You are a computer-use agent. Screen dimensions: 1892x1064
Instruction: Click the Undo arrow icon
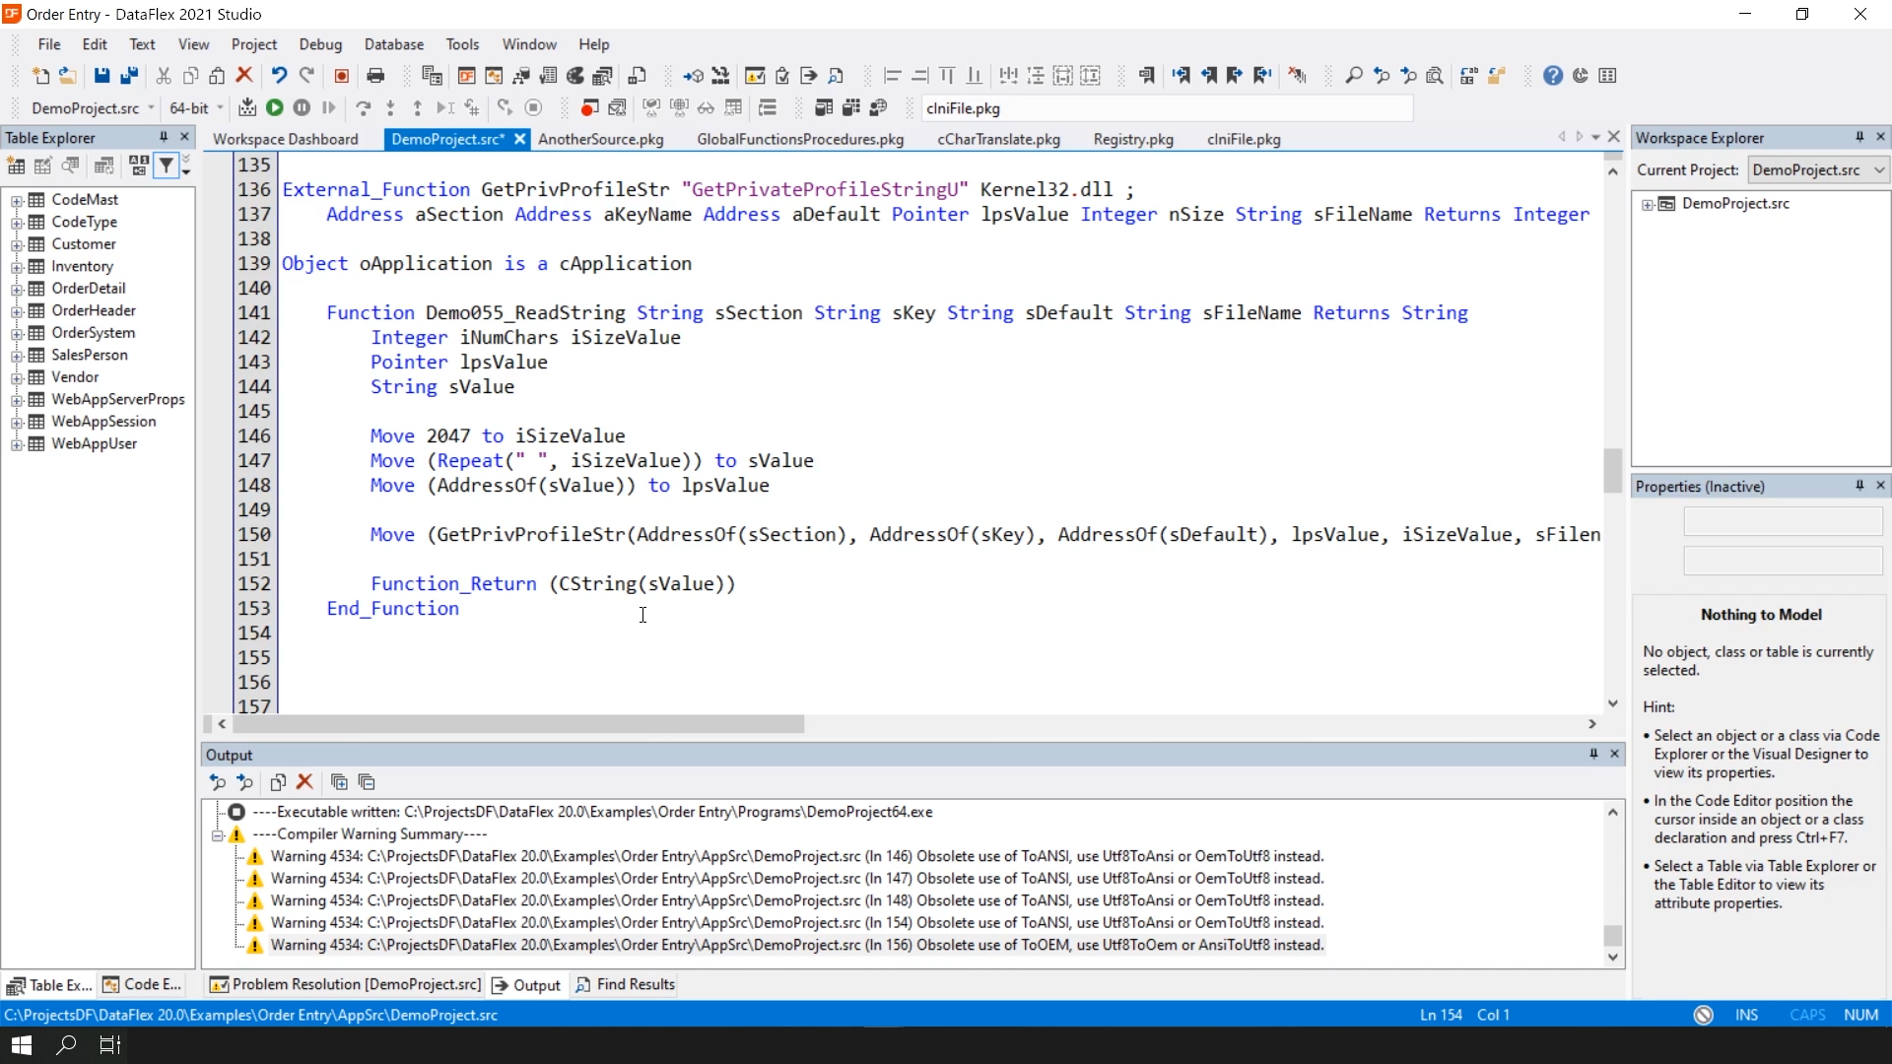[279, 76]
